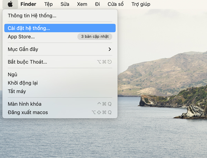Viewport: 207px width, 158px height.
Task: Choose Đăng xuất macos entry
Action: click(x=60, y=112)
